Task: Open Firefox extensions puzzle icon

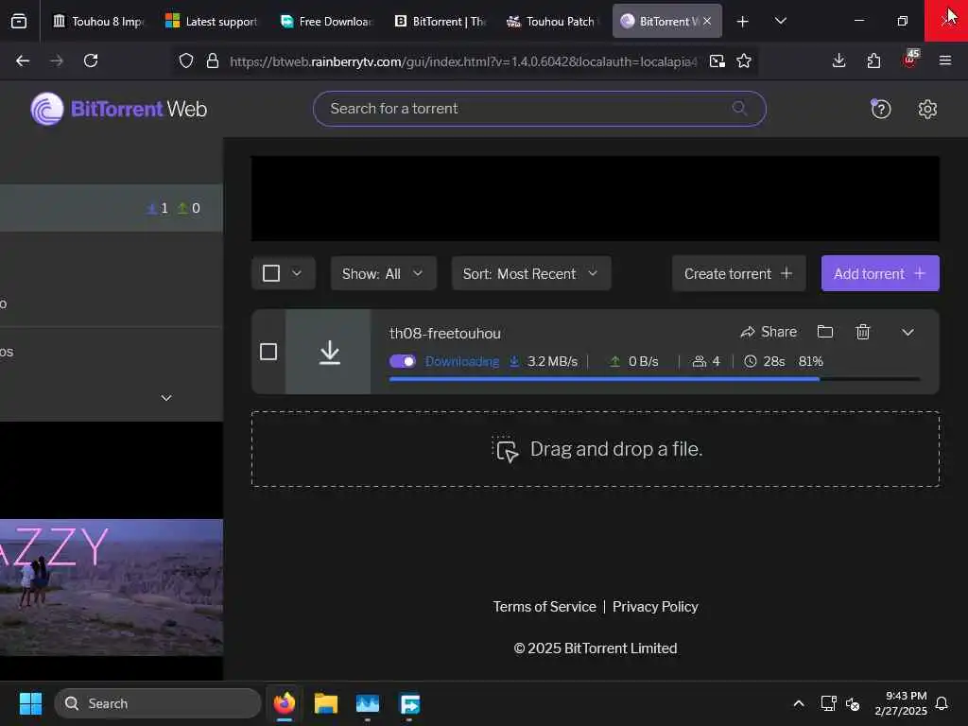Action: coord(873,60)
